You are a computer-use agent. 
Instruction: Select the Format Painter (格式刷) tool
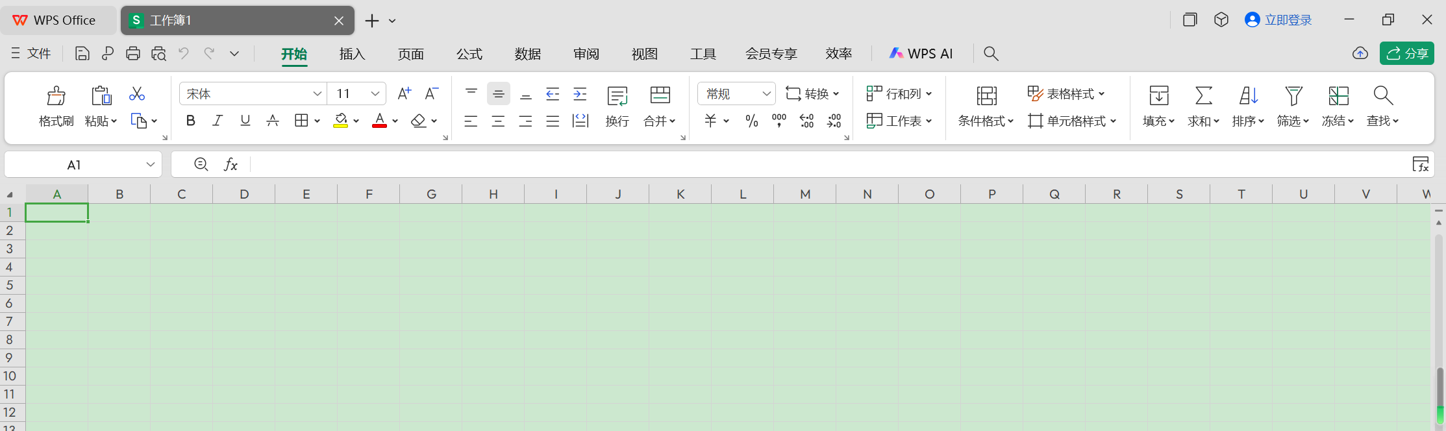(x=56, y=106)
